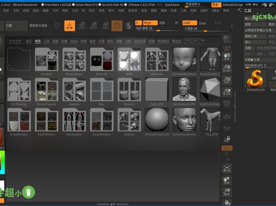The image size is (276, 206).
Task: Click the orange Gizmo 3D circle icon
Action: (117, 26)
